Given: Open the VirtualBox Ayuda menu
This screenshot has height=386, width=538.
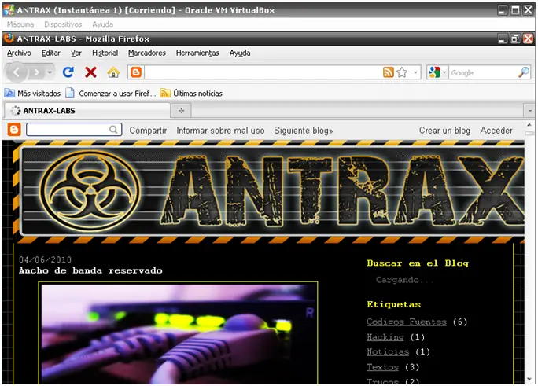Looking at the screenshot, I should [102, 24].
